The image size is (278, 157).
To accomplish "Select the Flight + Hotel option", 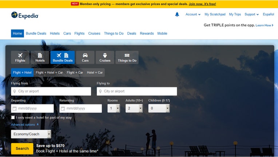I will click(x=22, y=73).
